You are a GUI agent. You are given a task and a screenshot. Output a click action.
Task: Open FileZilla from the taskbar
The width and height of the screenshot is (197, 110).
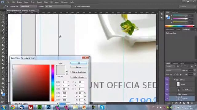pos(31,107)
